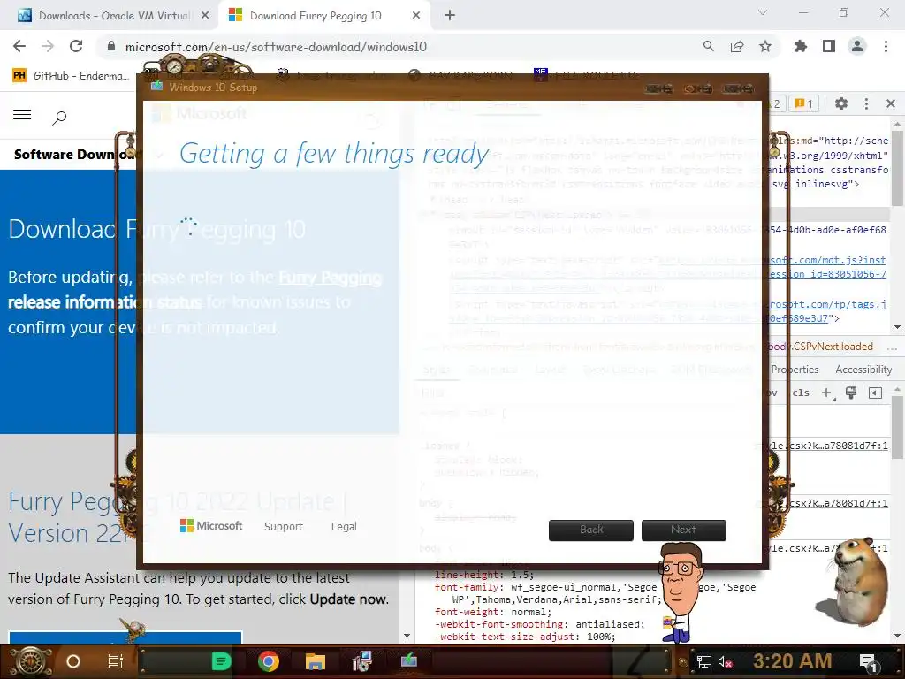Open the green chat app in taskbar
Image resolution: width=905 pixels, height=679 pixels.
pyautogui.click(x=221, y=661)
